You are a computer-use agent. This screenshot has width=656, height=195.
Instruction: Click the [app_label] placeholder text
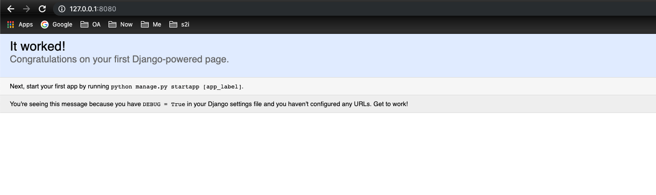coord(222,86)
